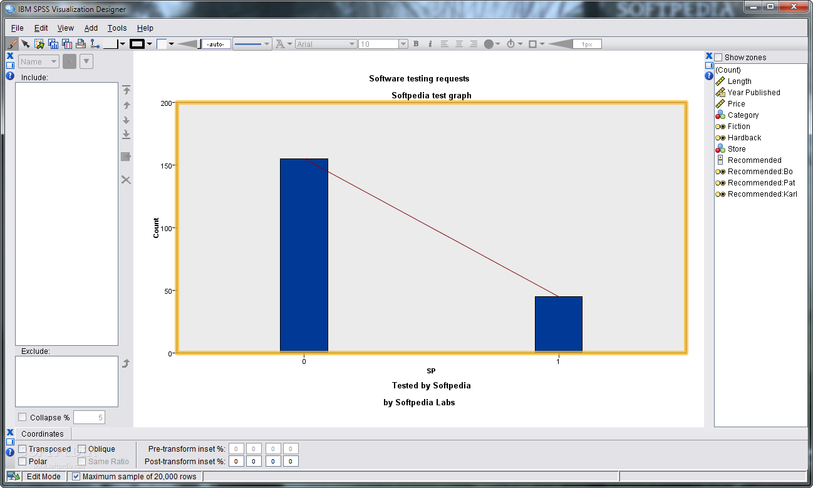Enable the Oblique checkbox
The image size is (813, 488).
[x=82, y=449]
